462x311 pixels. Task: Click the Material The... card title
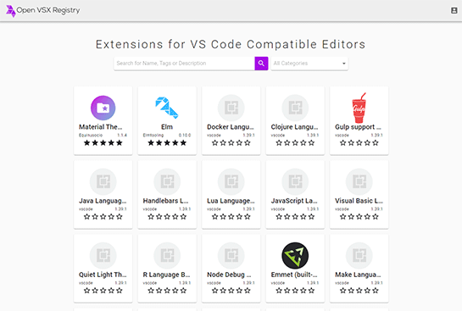(x=101, y=127)
